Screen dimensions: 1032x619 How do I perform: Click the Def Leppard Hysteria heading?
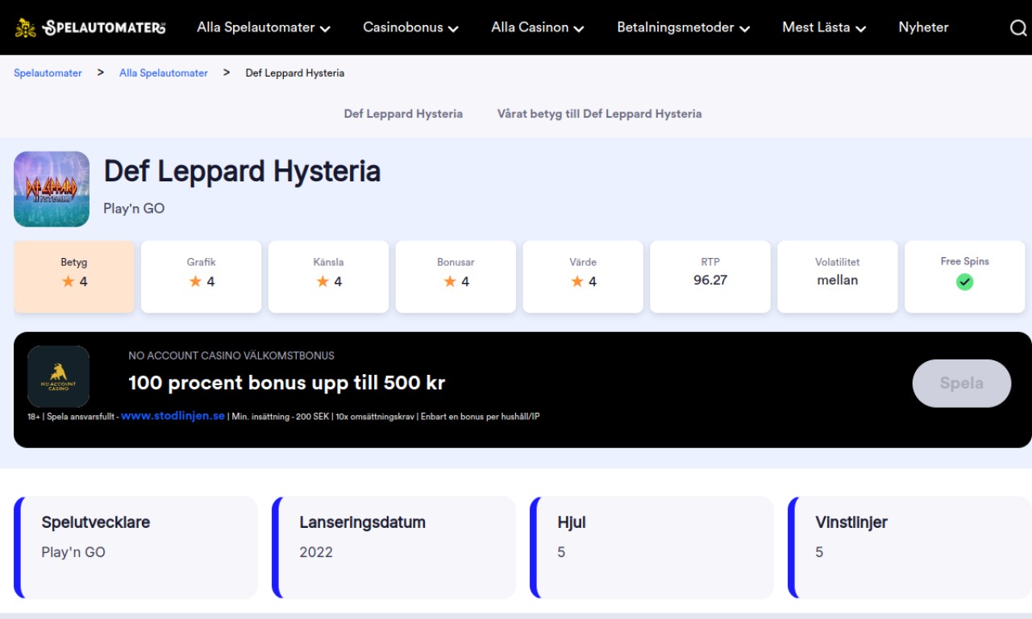[242, 171]
